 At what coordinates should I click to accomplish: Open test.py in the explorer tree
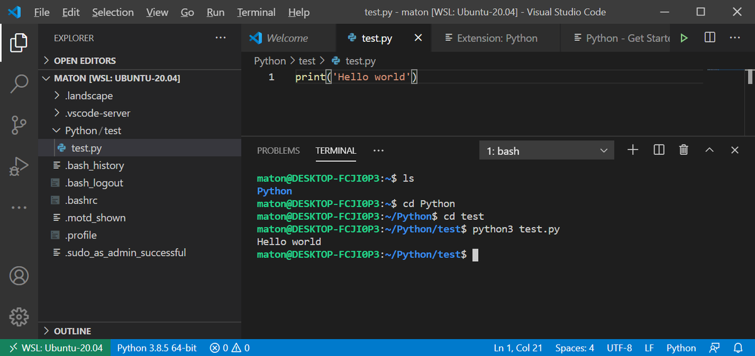coord(140,148)
